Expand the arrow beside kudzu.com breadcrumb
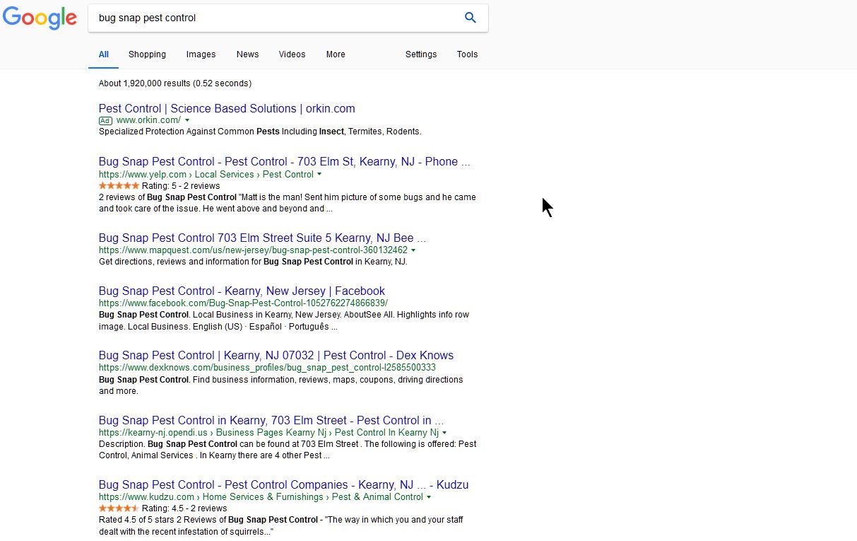 (x=429, y=497)
